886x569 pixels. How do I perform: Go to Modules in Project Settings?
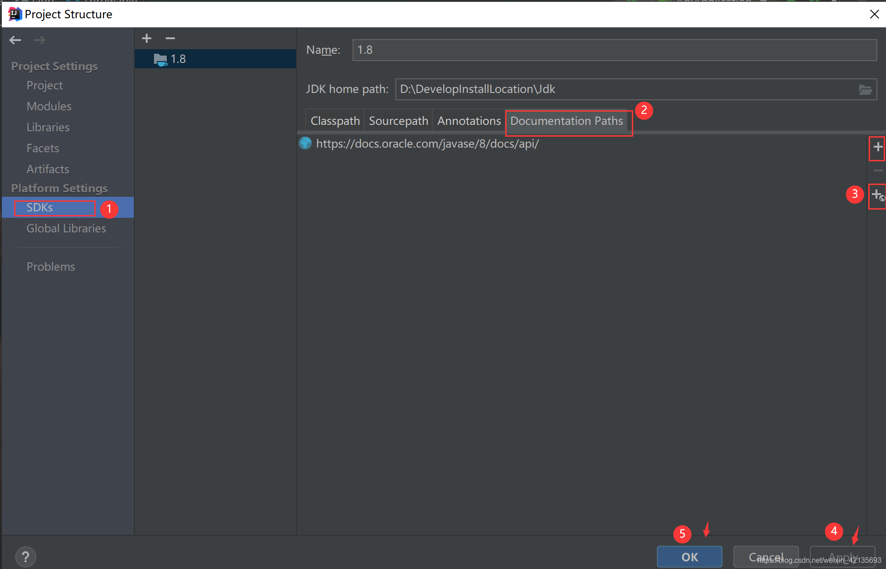[49, 107]
